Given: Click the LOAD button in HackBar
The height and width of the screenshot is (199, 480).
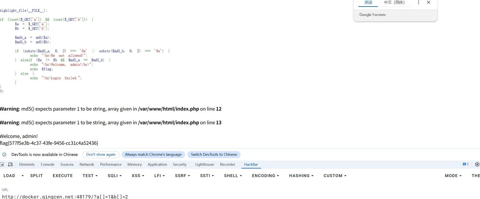Looking at the screenshot, I should coord(9,176).
